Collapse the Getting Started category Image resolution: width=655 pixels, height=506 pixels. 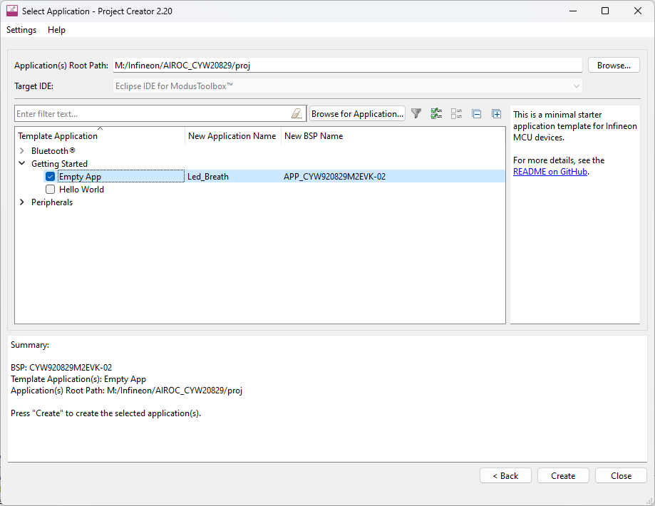click(22, 164)
